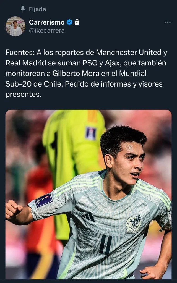Open the Carrerismo profile avatar

(x=15, y=26)
